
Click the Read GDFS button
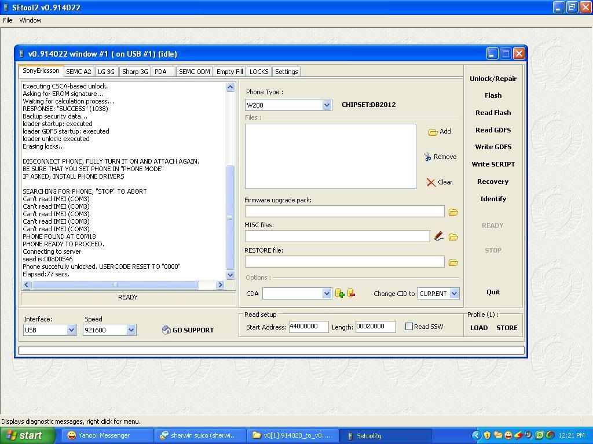click(x=493, y=130)
